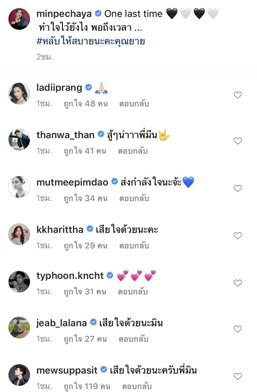Screen dimensions: 257x392
Task: Like mutmeepimdao's comment heart
Action: pyautogui.click(x=238, y=188)
